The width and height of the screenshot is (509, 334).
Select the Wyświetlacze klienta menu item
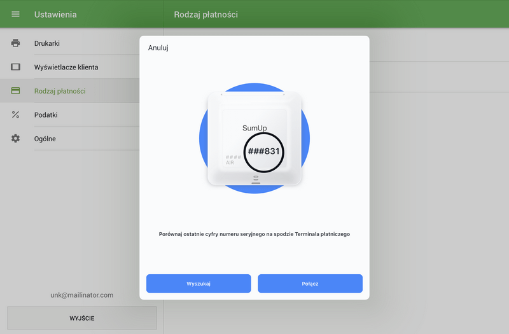click(x=66, y=67)
